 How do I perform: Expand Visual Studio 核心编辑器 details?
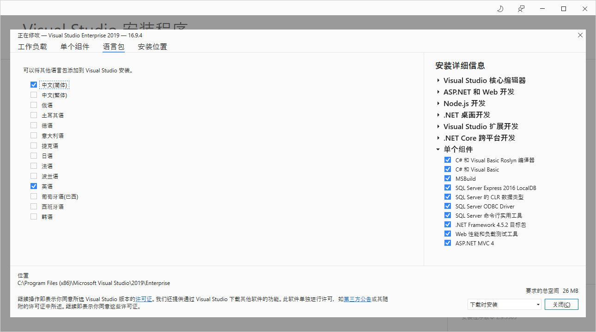pyautogui.click(x=438, y=80)
